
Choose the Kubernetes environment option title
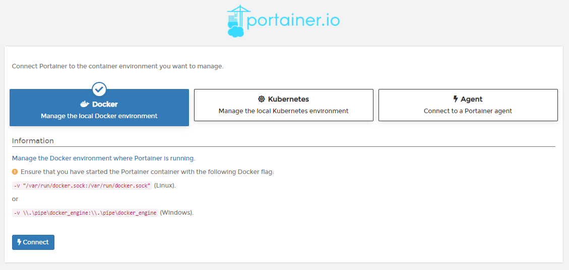click(288, 99)
